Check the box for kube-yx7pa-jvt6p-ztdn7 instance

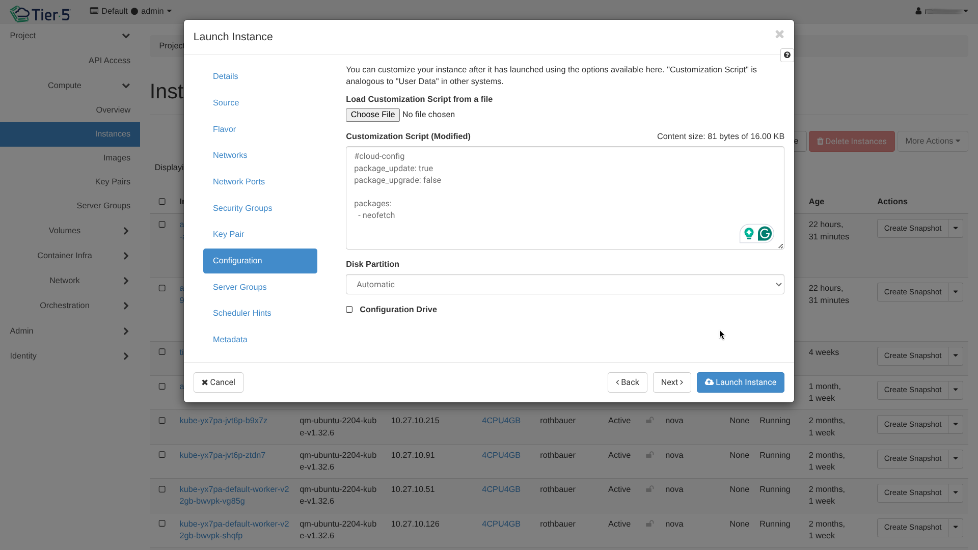tap(162, 455)
